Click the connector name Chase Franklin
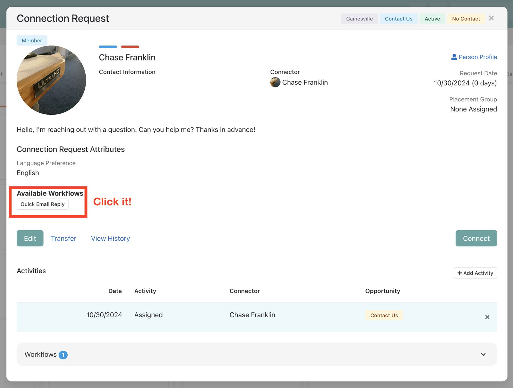 [305, 82]
